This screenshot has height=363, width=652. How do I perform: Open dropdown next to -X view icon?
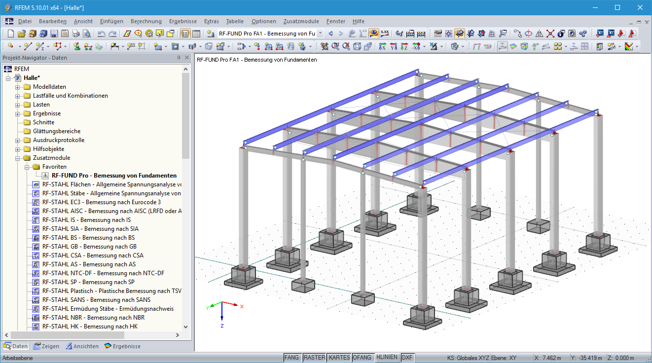coord(425,46)
